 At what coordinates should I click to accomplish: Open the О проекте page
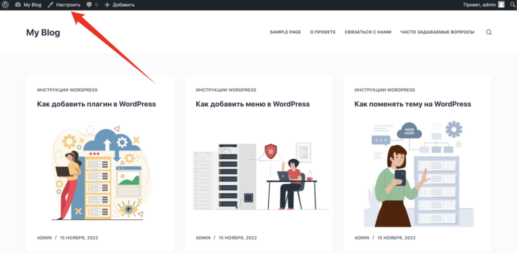pyautogui.click(x=323, y=32)
